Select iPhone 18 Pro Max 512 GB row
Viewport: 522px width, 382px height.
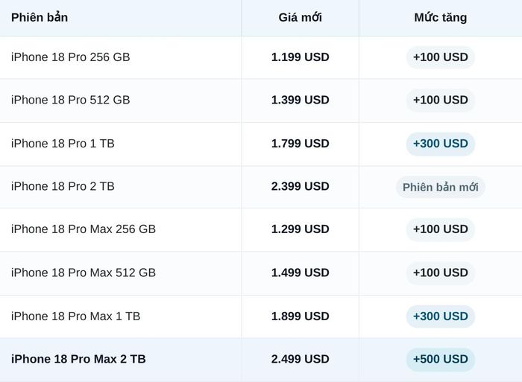tap(261, 273)
